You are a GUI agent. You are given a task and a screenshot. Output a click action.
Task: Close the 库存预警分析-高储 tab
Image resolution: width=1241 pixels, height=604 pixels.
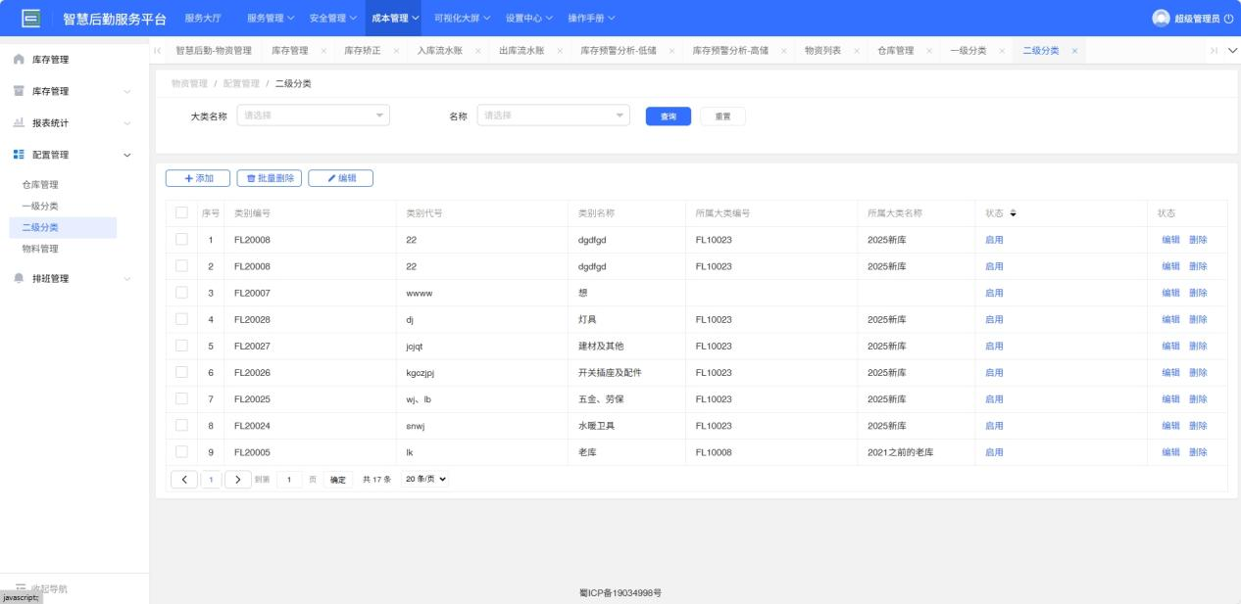point(783,51)
